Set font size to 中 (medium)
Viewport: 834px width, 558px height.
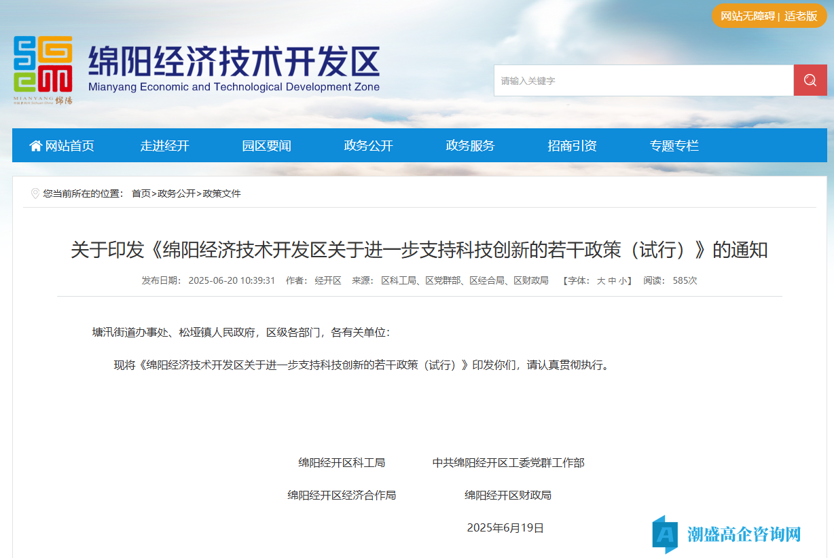[612, 281]
